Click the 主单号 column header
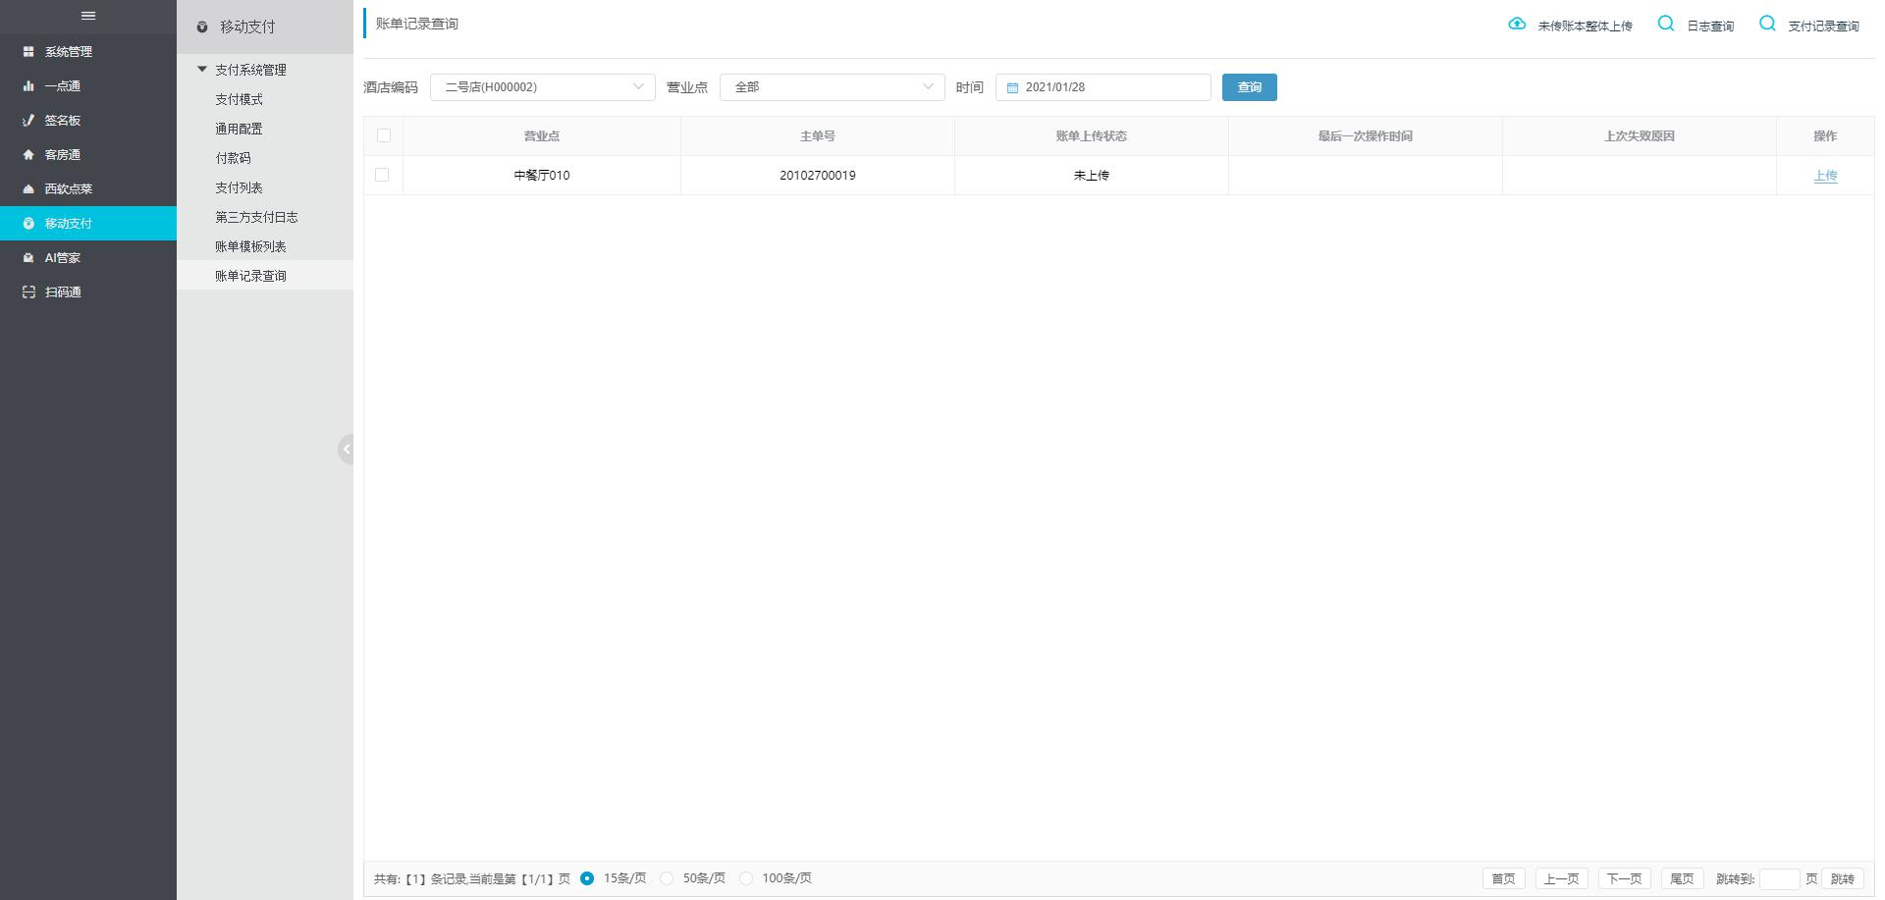Viewport: 1885px width, 900px height. coord(817,136)
